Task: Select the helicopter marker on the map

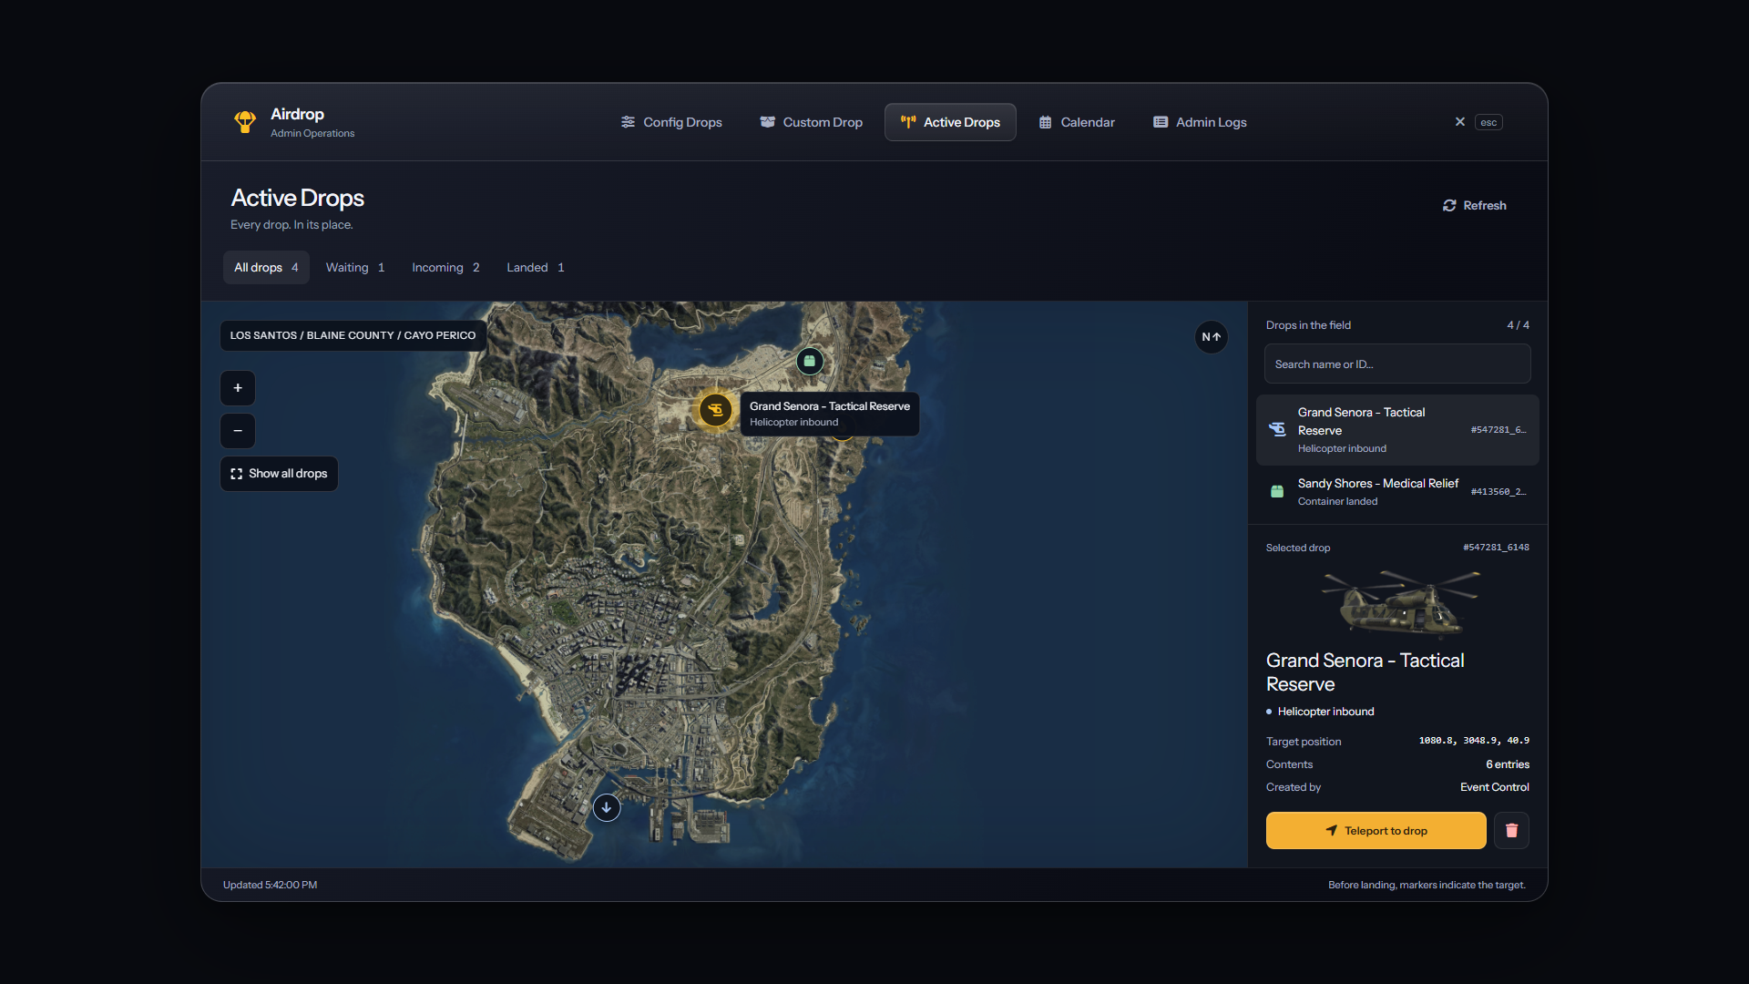Action: click(x=715, y=410)
